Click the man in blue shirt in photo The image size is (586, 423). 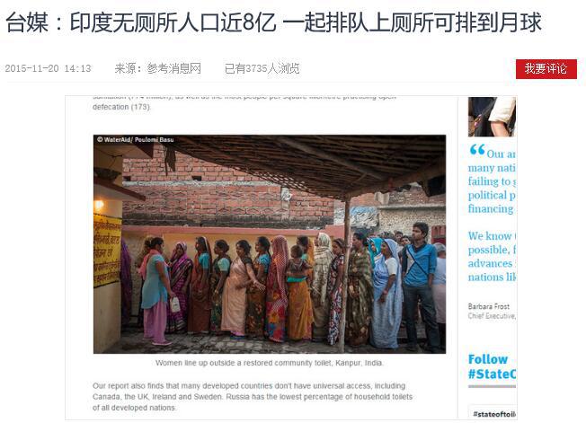[x=421, y=286]
